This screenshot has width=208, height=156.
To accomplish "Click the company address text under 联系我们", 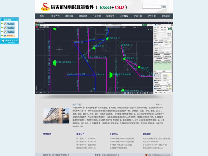I will pos(157,139).
